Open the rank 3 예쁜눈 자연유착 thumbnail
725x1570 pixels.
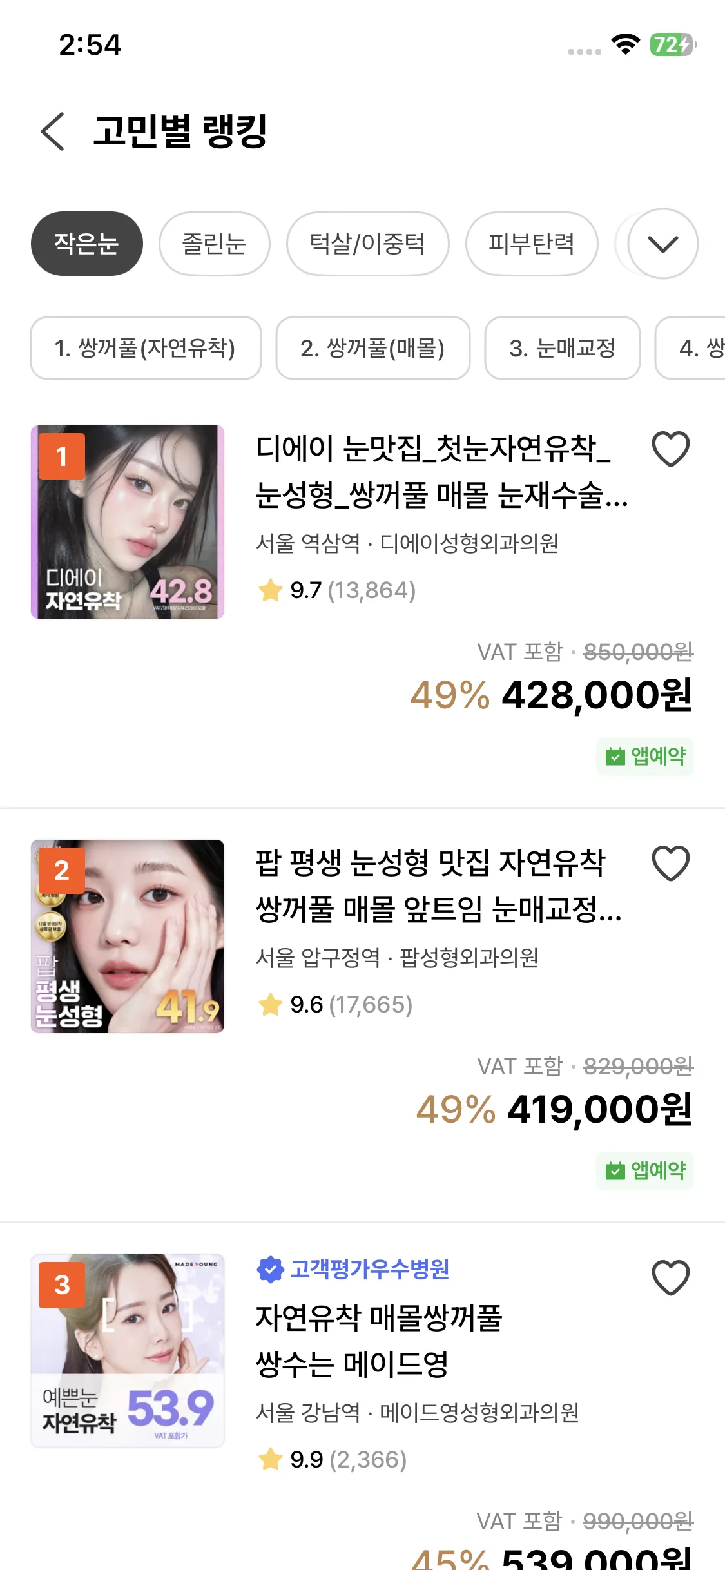[x=128, y=1351]
